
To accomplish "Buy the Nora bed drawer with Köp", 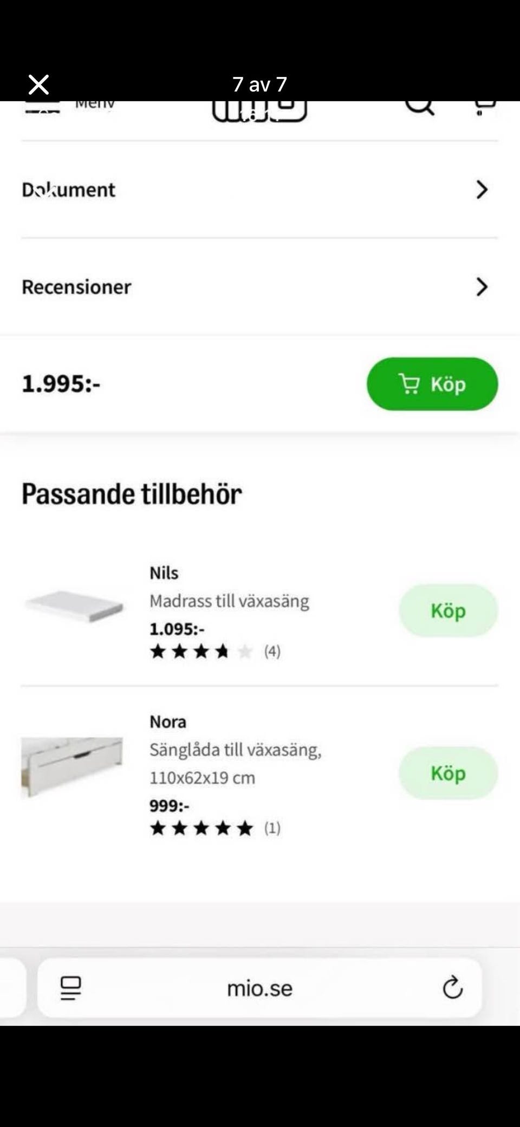I will pyautogui.click(x=448, y=773).
